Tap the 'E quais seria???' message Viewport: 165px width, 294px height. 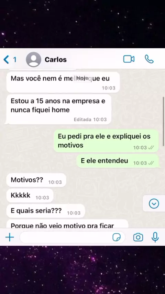coord(46,211)
